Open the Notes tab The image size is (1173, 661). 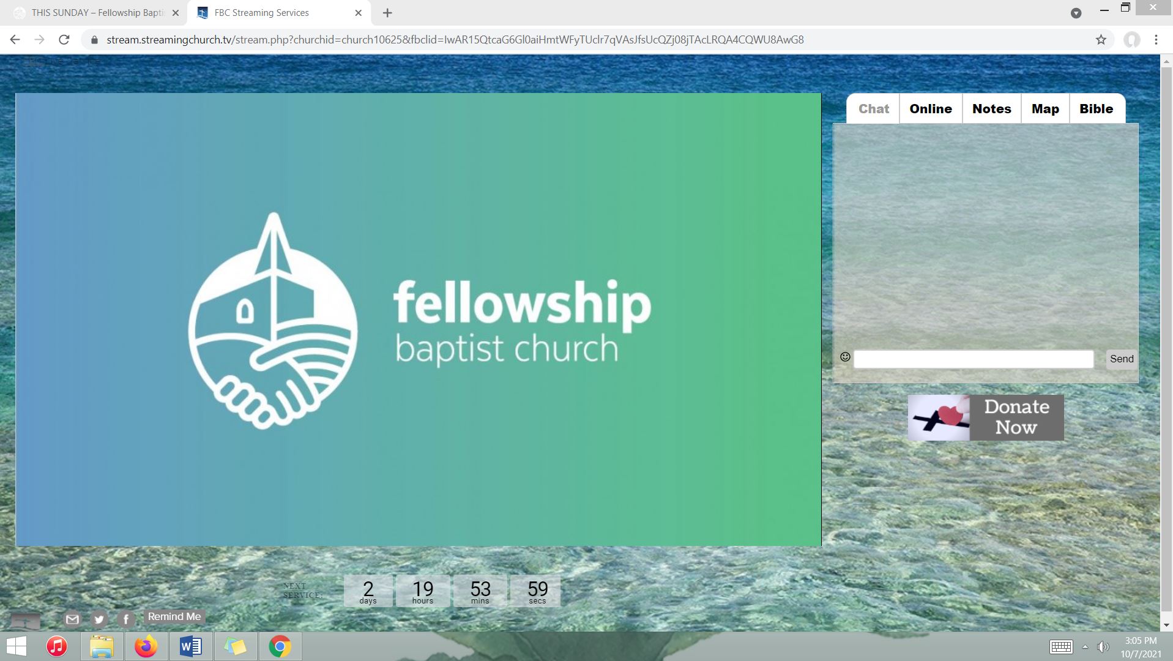click(x=992, y=109)
